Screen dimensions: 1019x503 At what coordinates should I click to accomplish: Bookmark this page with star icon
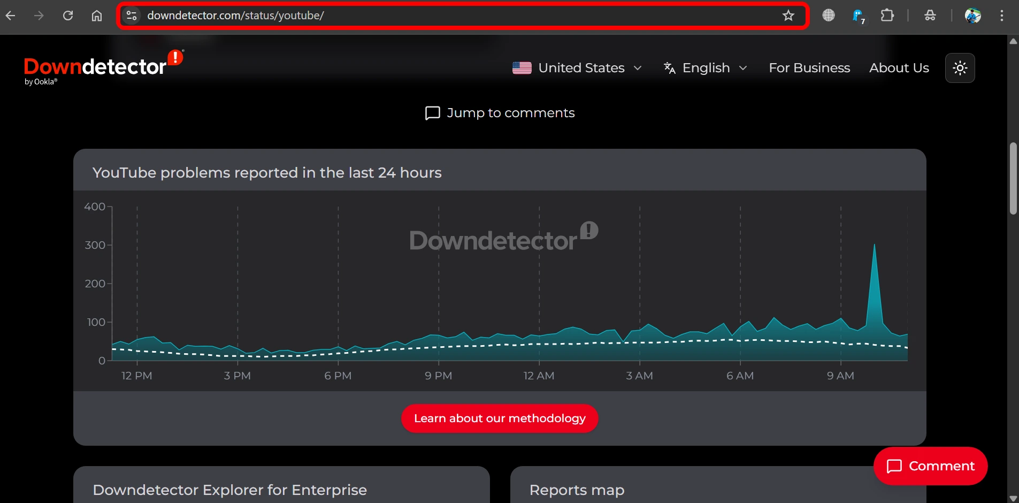click(x=788, y=16)
